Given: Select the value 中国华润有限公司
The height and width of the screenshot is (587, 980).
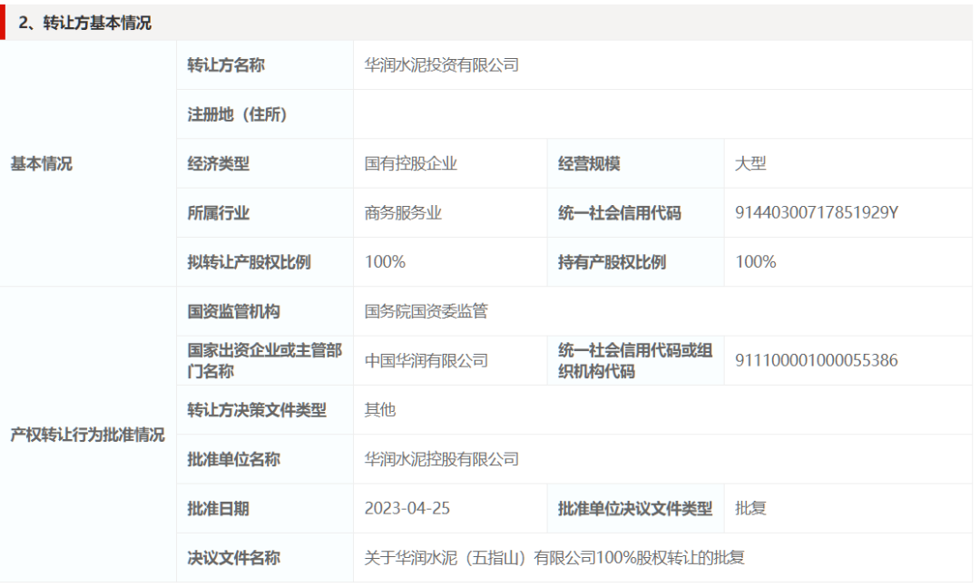Looking at the screenshot, I should pyautogui.click(x=426, y=361).
